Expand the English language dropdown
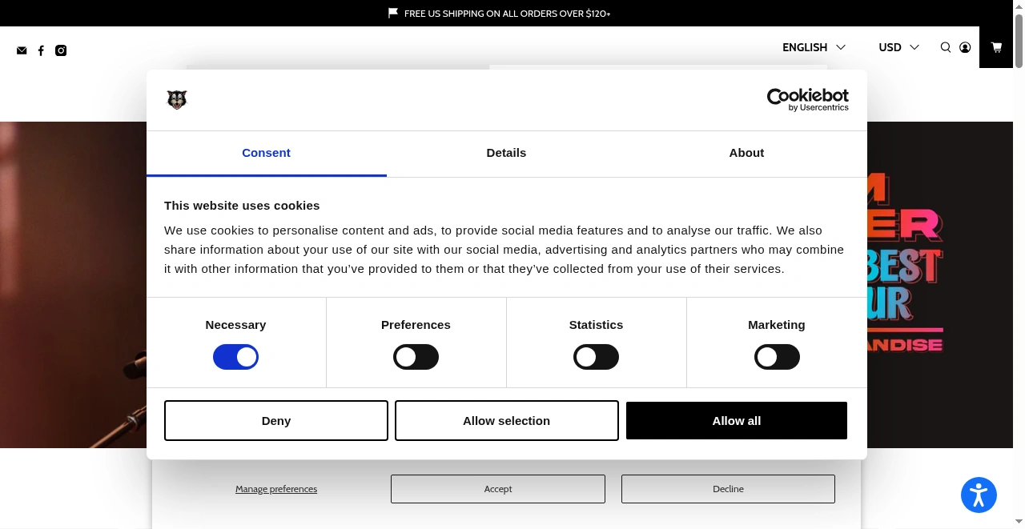The height and width of the screenshot is (529, 1025). click(814, 47)
